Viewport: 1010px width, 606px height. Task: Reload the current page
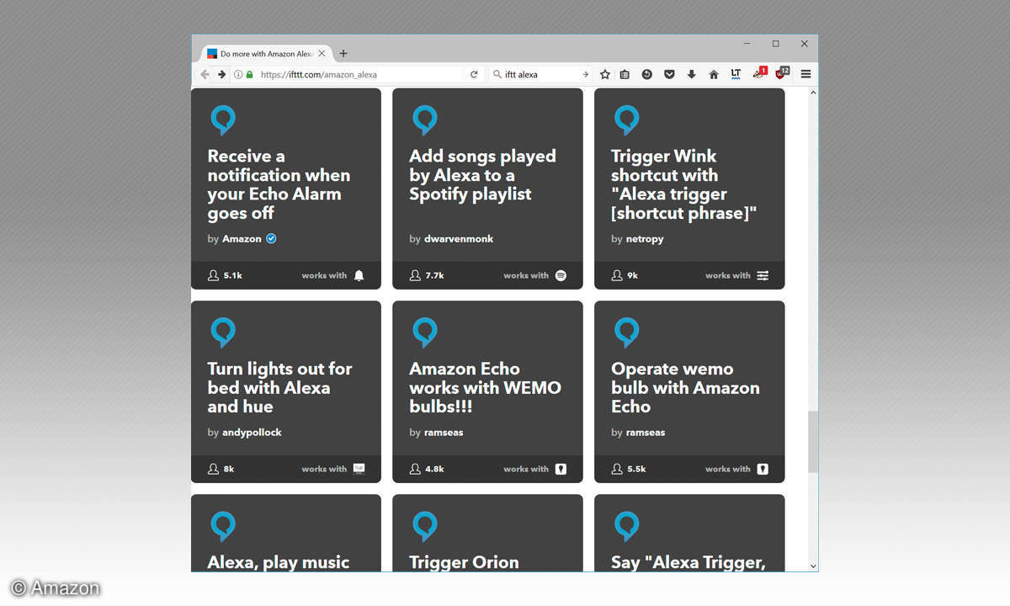474,74
